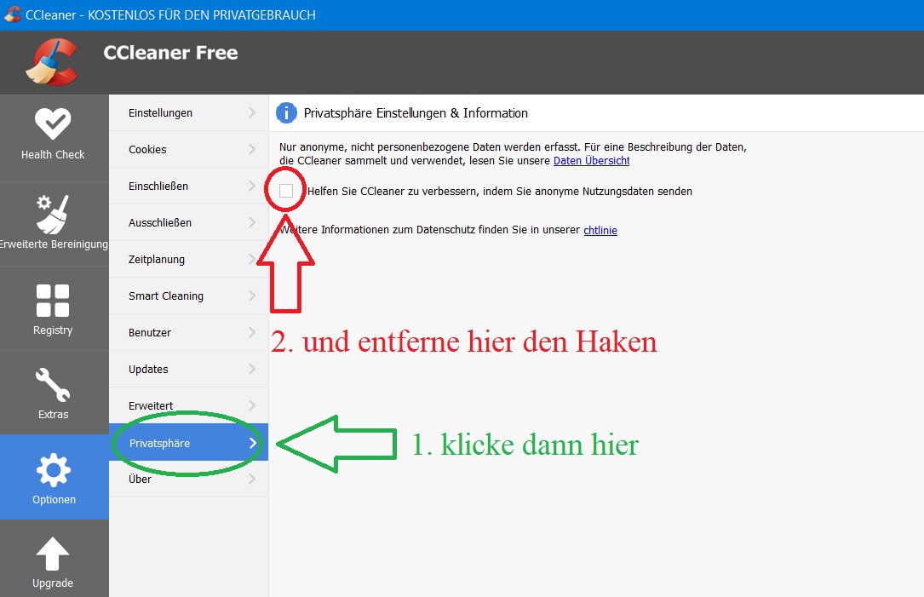Open the Health Check heart icon
The width and height of the screenshot is (924, 597).
(x=53, y=123)
